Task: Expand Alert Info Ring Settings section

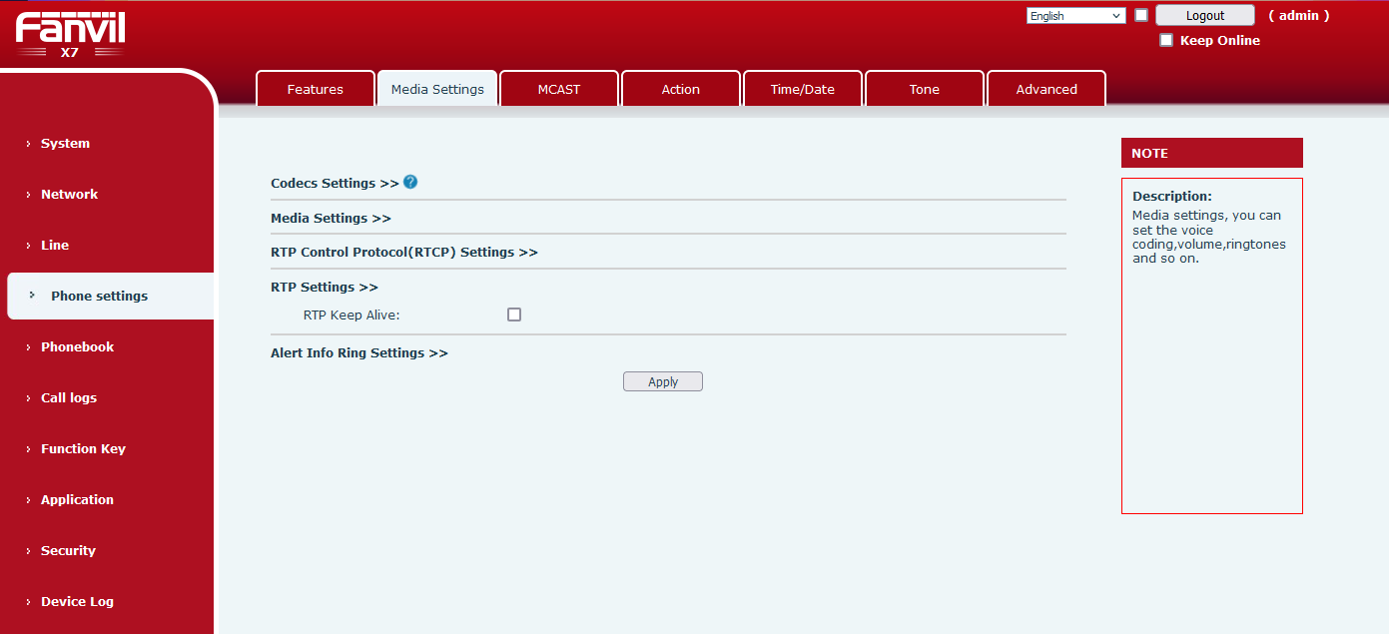Action: (x=358, y=352)
